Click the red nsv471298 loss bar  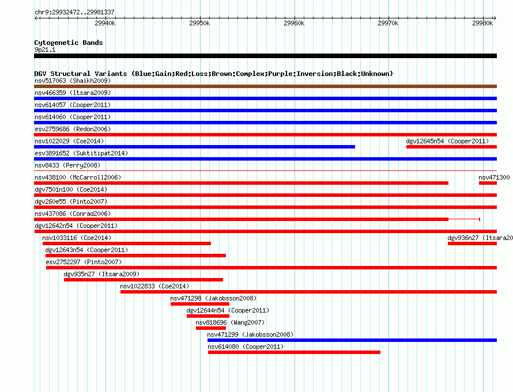coord(200,304)
